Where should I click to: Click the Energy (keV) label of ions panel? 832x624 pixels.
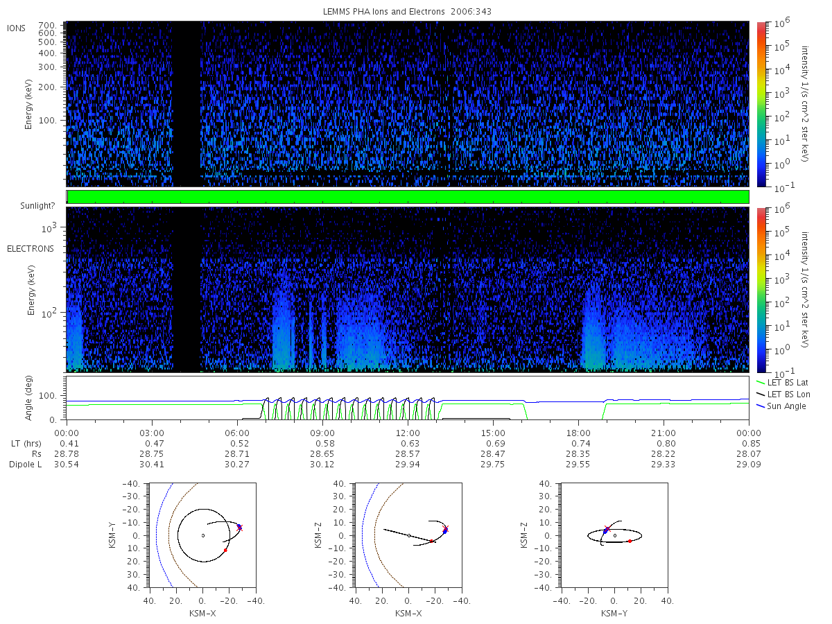pyautogui.click(x=29, y=103)
